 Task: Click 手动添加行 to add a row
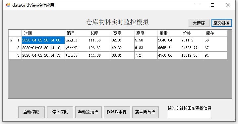pos(89,112)
